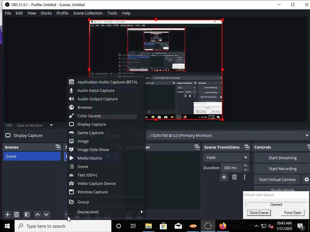The image size is (310, 232).
Task: Open the View menu
Action: 31,13
